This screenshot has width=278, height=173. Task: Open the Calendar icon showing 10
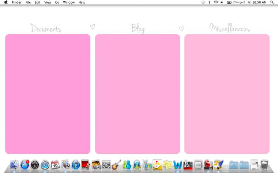coord(55,165)
